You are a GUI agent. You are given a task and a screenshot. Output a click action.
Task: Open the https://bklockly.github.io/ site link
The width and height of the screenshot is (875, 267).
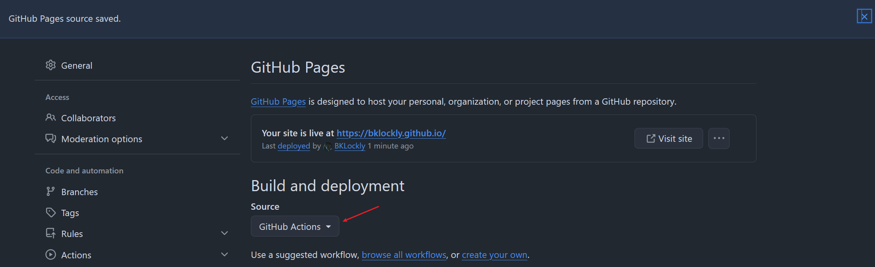391,133
